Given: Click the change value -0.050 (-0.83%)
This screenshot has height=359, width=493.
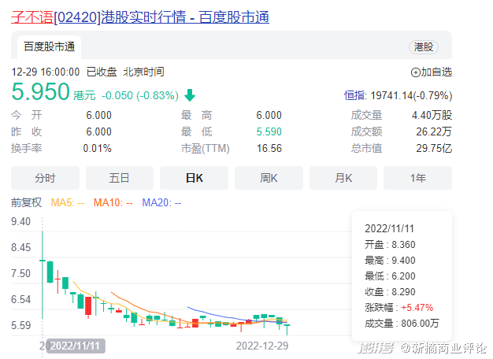Looking at the screenshot, I should (140, 95).
